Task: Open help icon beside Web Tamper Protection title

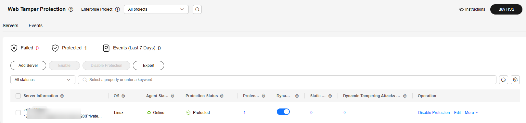Action: point(71,9)
